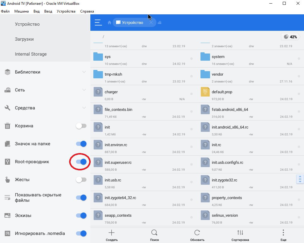This screenshot has width=304, height=243.
Task: Select the selinux_version file icon
Action: [205, 215]
